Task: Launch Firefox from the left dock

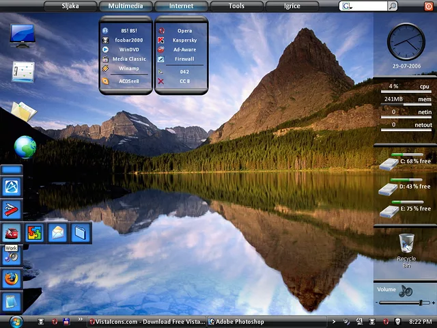Action: click(x=12, y=278)
